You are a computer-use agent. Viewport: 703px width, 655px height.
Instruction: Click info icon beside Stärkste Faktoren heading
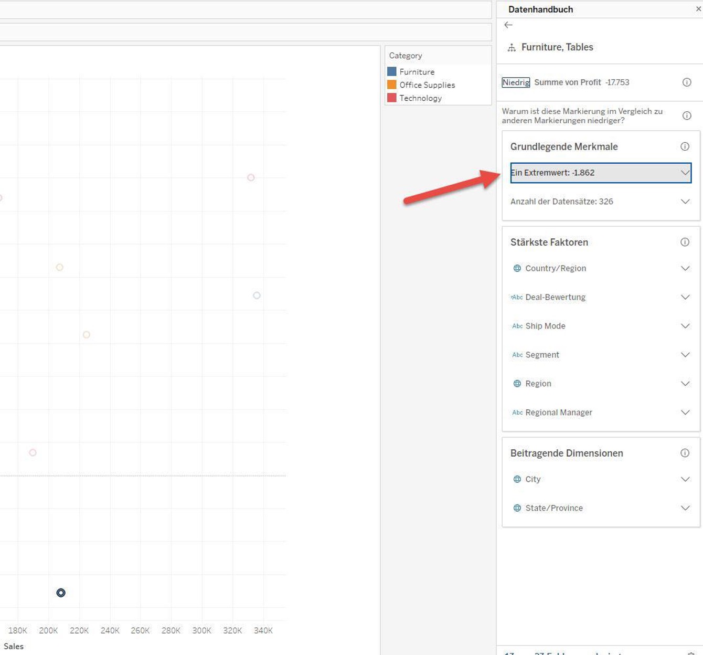[685, 242]
